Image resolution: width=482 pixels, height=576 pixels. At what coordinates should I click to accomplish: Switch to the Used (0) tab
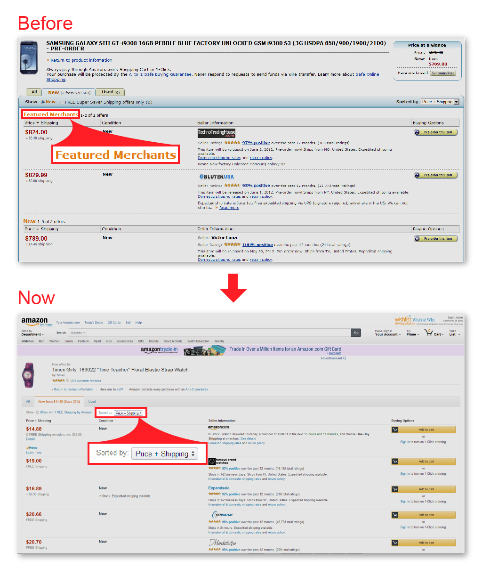(111, 92)
